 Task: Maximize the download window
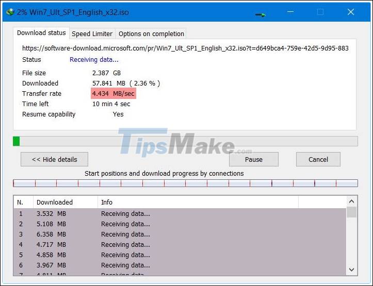coord(320,12)
